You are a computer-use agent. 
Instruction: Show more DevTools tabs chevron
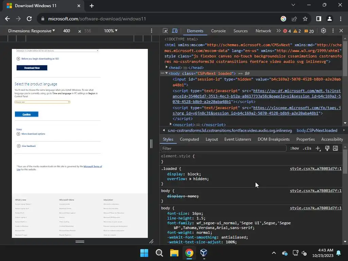pyautogui.click(x=278, y=31)
